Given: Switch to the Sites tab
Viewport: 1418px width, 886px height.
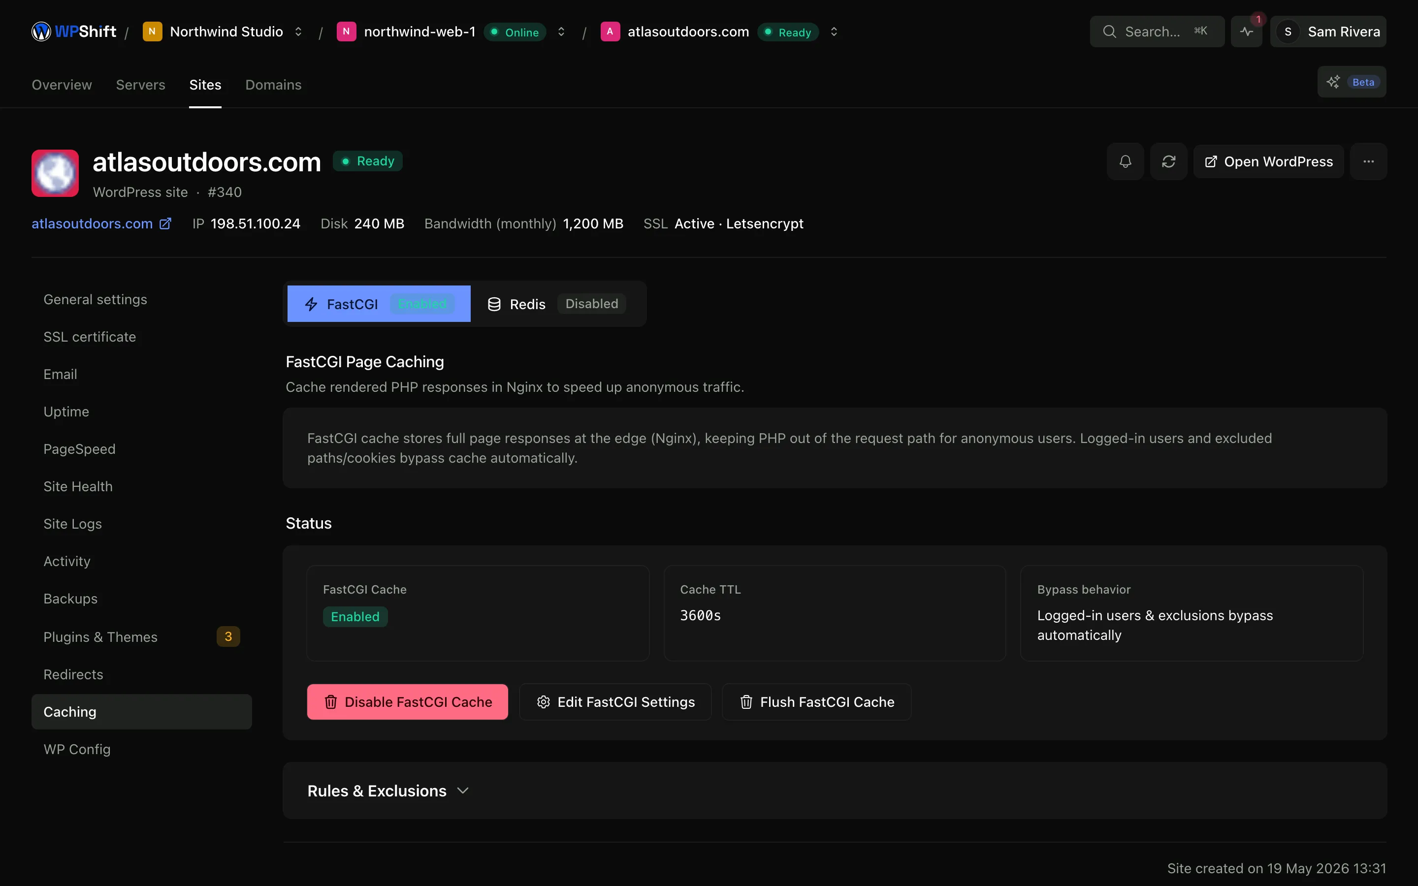Looking at the screenshot, I should [x=205, y=84].
